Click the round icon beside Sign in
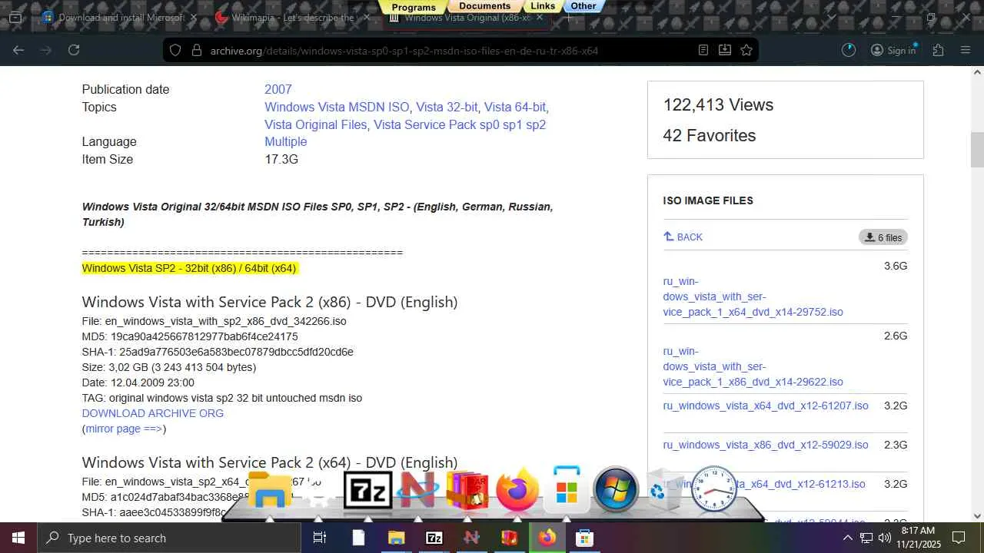This screenshot has height=553, width=984. [x=849, y=50]
